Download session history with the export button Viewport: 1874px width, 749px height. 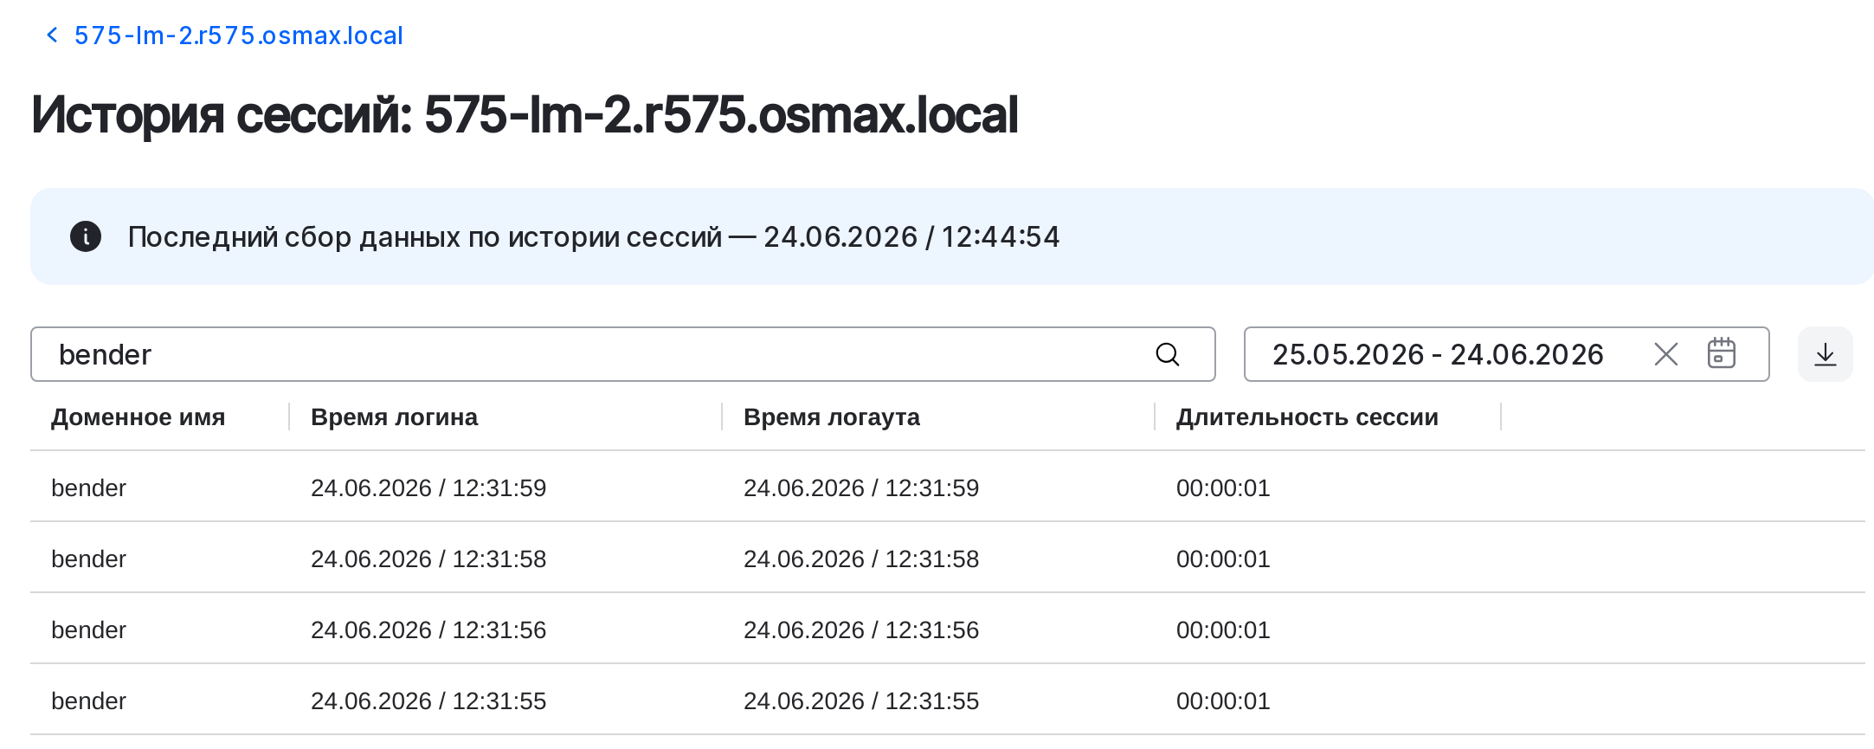pos(1826,354)
